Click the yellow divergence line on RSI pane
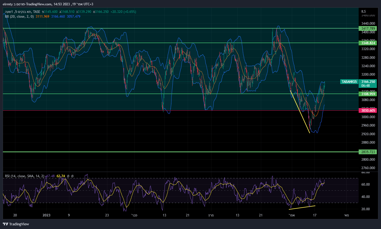Screen dimensions: 381x229 [302, 207]
